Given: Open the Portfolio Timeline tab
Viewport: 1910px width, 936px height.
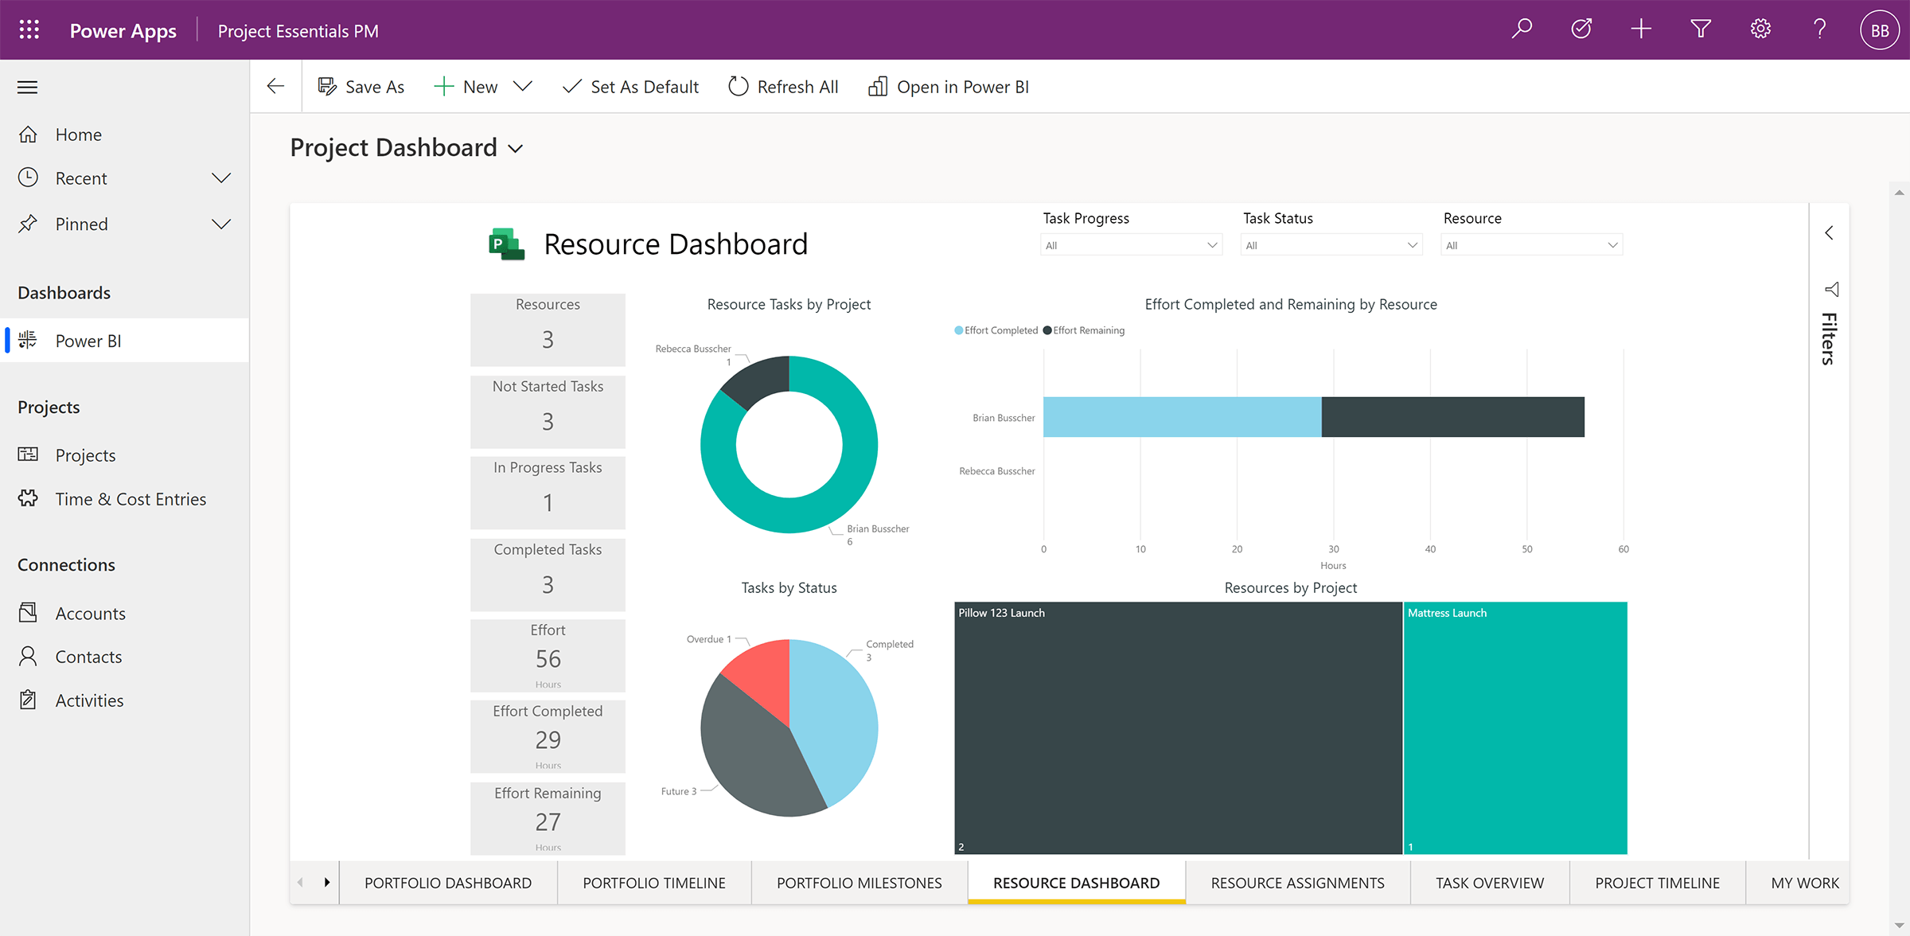Looking at the screenshot, I should [653, 883].
